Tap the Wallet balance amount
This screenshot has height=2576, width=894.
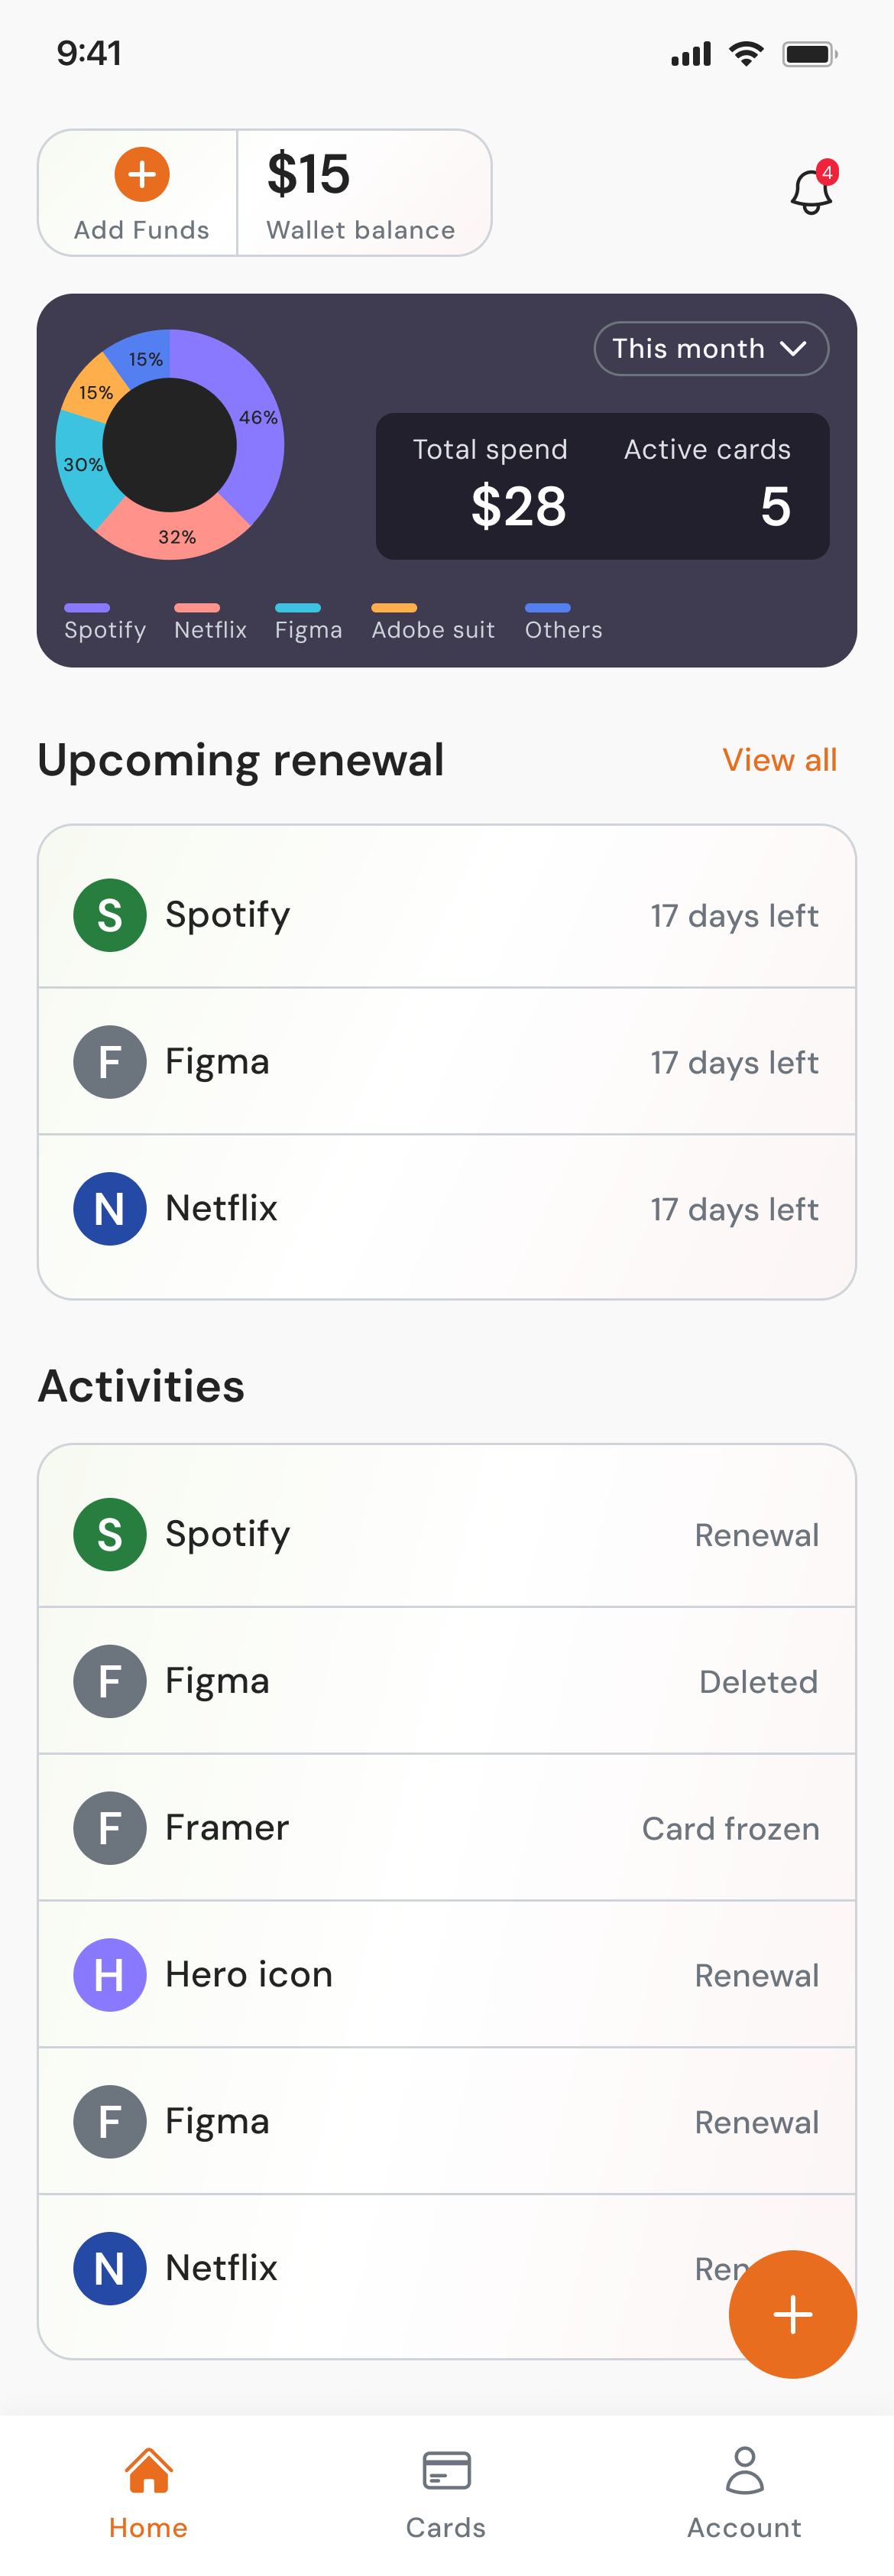(x=309, y=174)
